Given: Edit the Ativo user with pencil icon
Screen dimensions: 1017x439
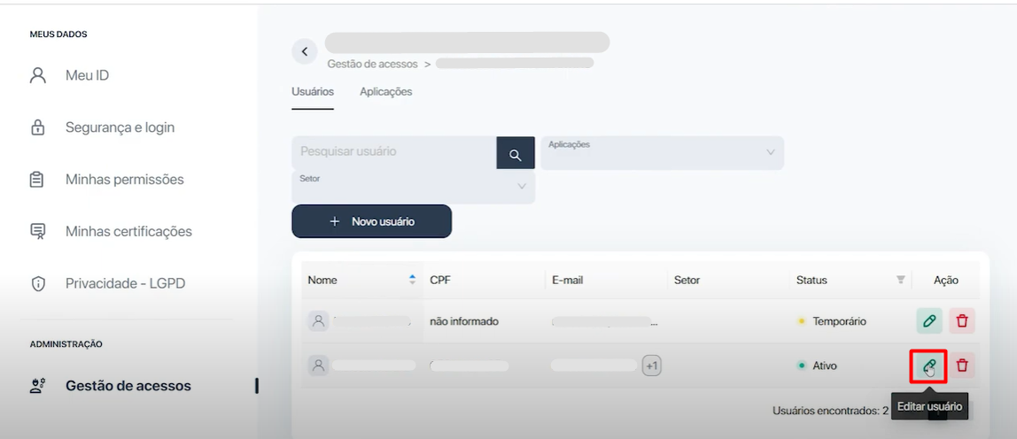Looking at the screenshot, I should (929, 366).
